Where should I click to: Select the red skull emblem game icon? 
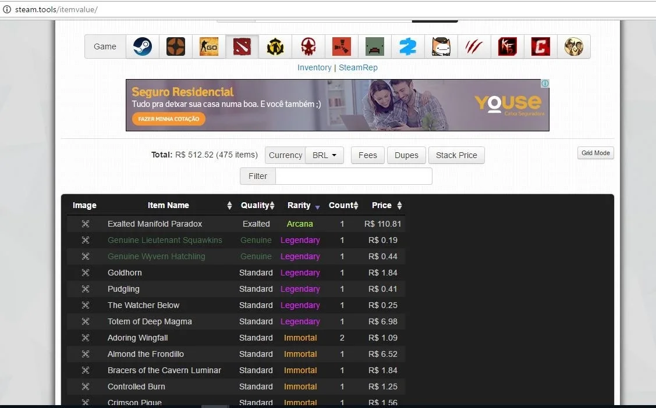coord(309,46)
